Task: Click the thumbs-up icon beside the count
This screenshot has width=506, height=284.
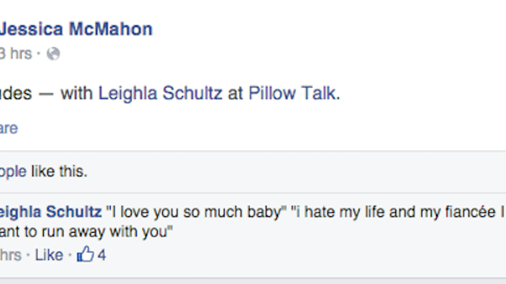Action: 86,255
